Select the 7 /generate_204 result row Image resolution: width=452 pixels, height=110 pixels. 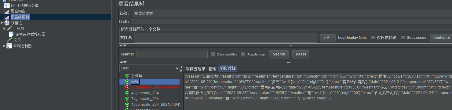coord(145,99)
